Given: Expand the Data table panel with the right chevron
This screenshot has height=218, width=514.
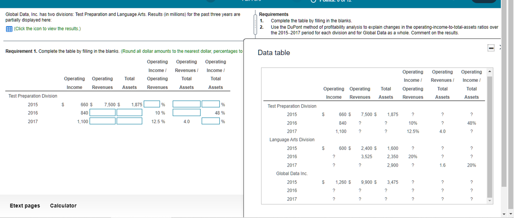Looking at the screenshot, I should pos(500,47).
